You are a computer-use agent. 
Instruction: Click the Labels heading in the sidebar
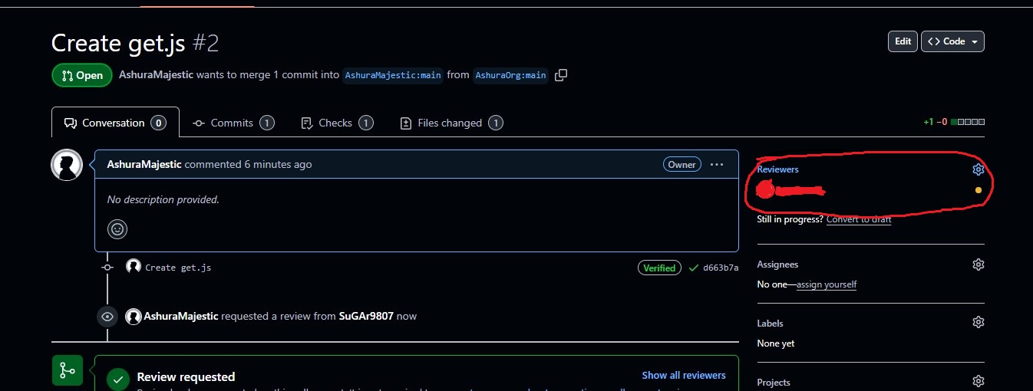pos(770,324)
